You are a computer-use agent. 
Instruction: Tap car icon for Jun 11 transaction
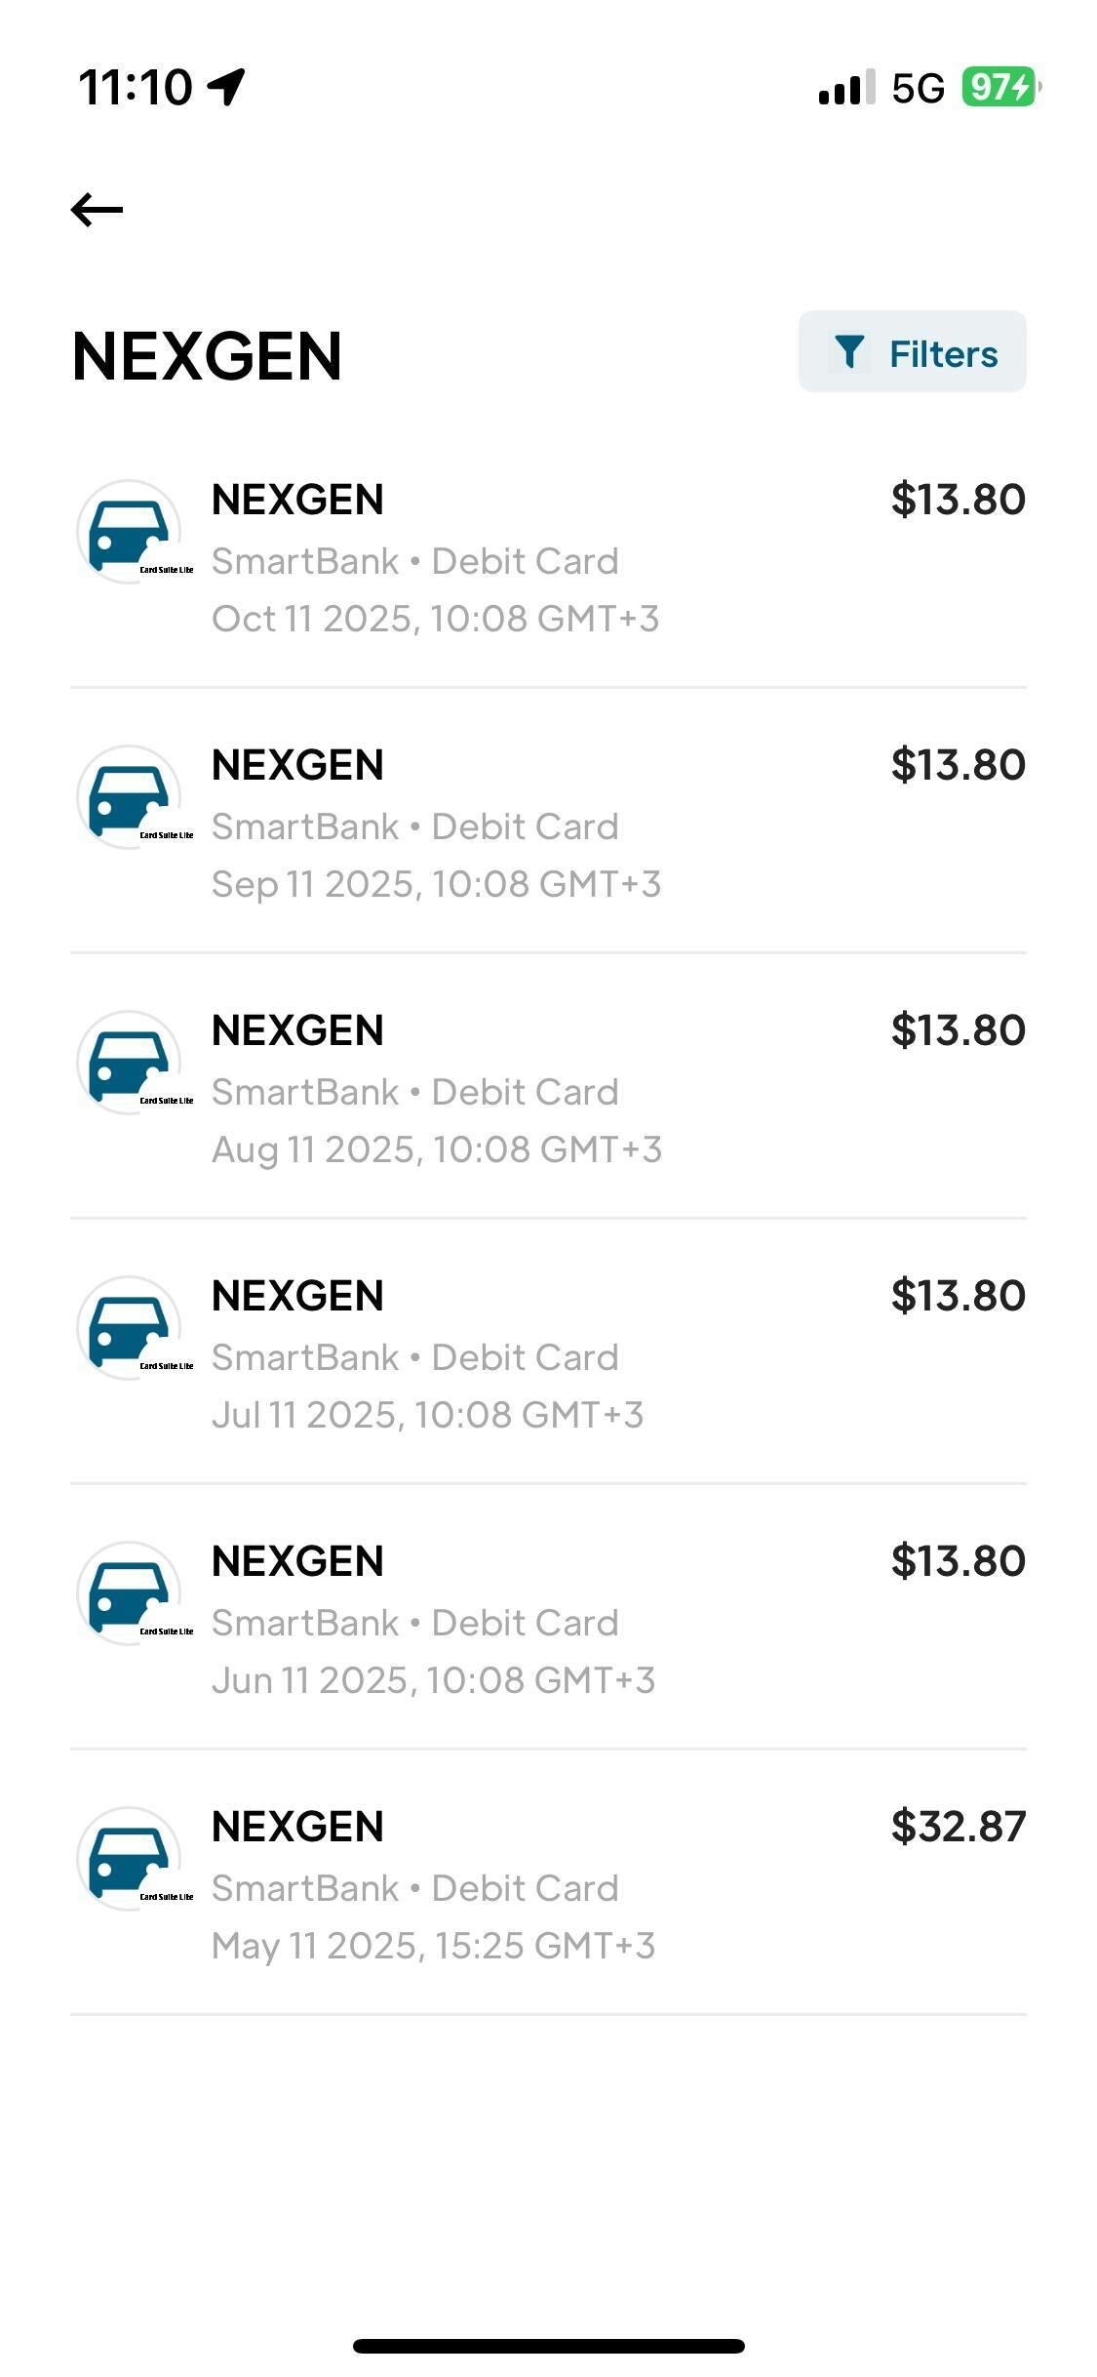[x=129, y=1593]
